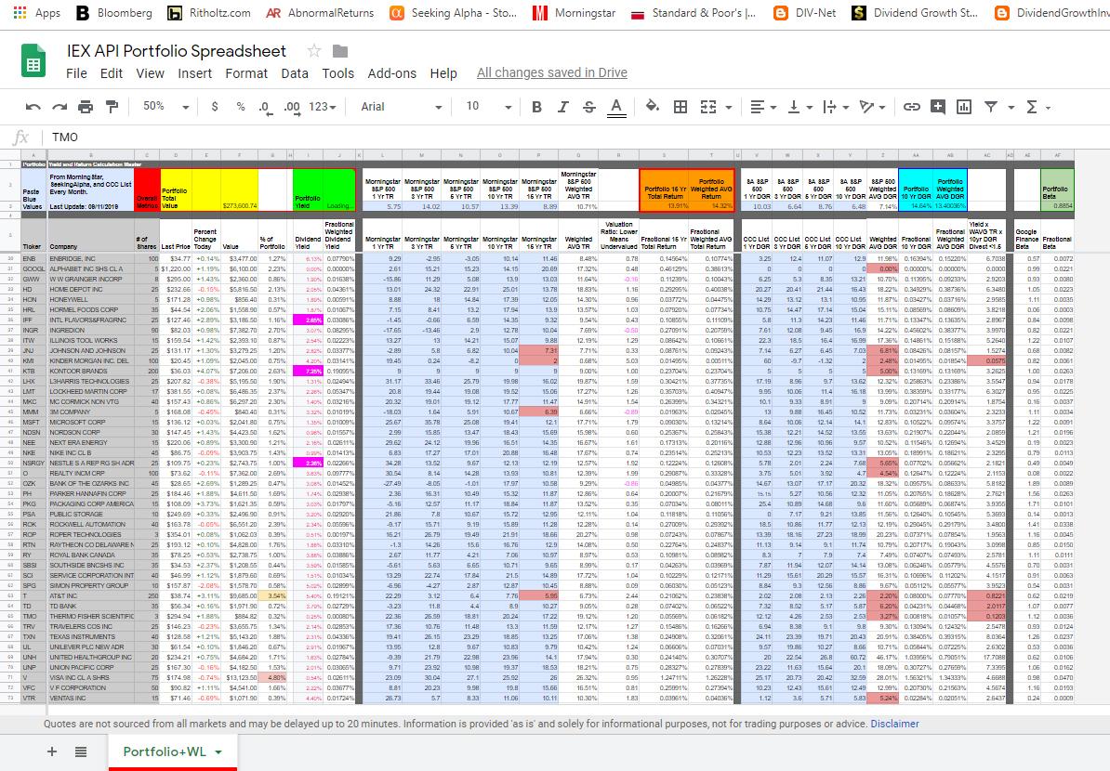Open the Disclaimer link
The height and width of the screenshot is (771, 1110).
point(894,723)
